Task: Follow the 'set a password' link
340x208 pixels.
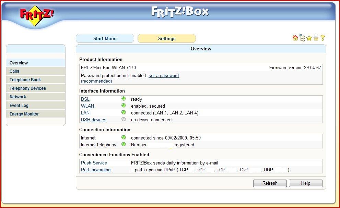Action: click(164, 76)
